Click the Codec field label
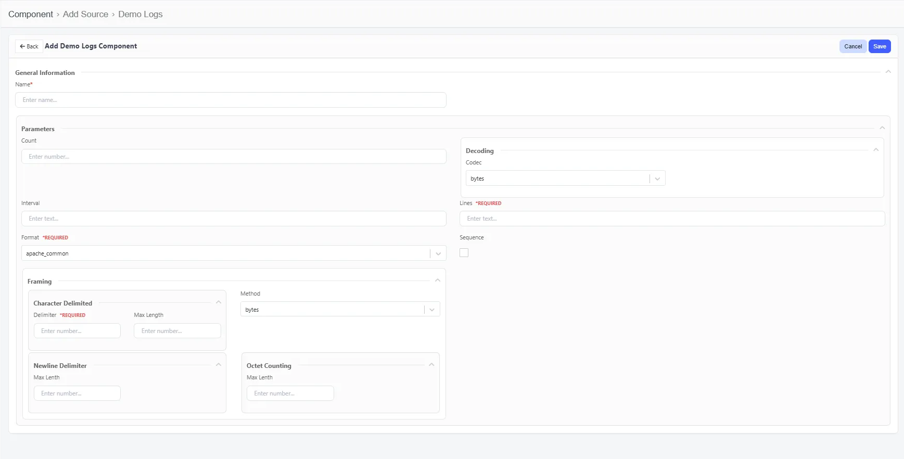 click(x=474, y=162)
